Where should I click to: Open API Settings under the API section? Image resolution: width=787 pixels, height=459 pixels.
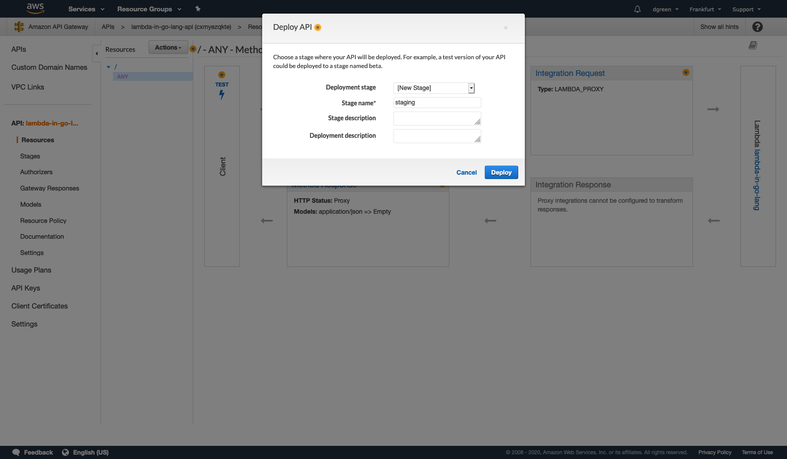coord(32,253)
